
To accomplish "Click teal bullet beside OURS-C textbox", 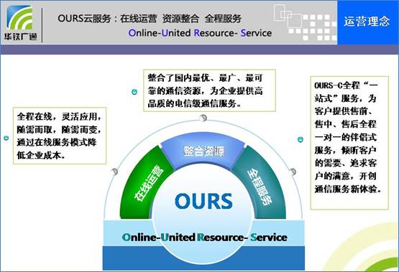I will point(301,139).
